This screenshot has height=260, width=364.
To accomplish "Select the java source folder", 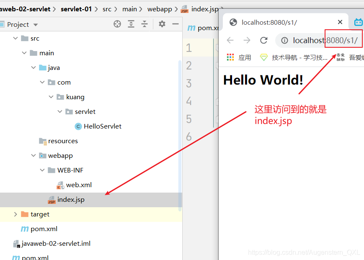I will coord(49,67).
